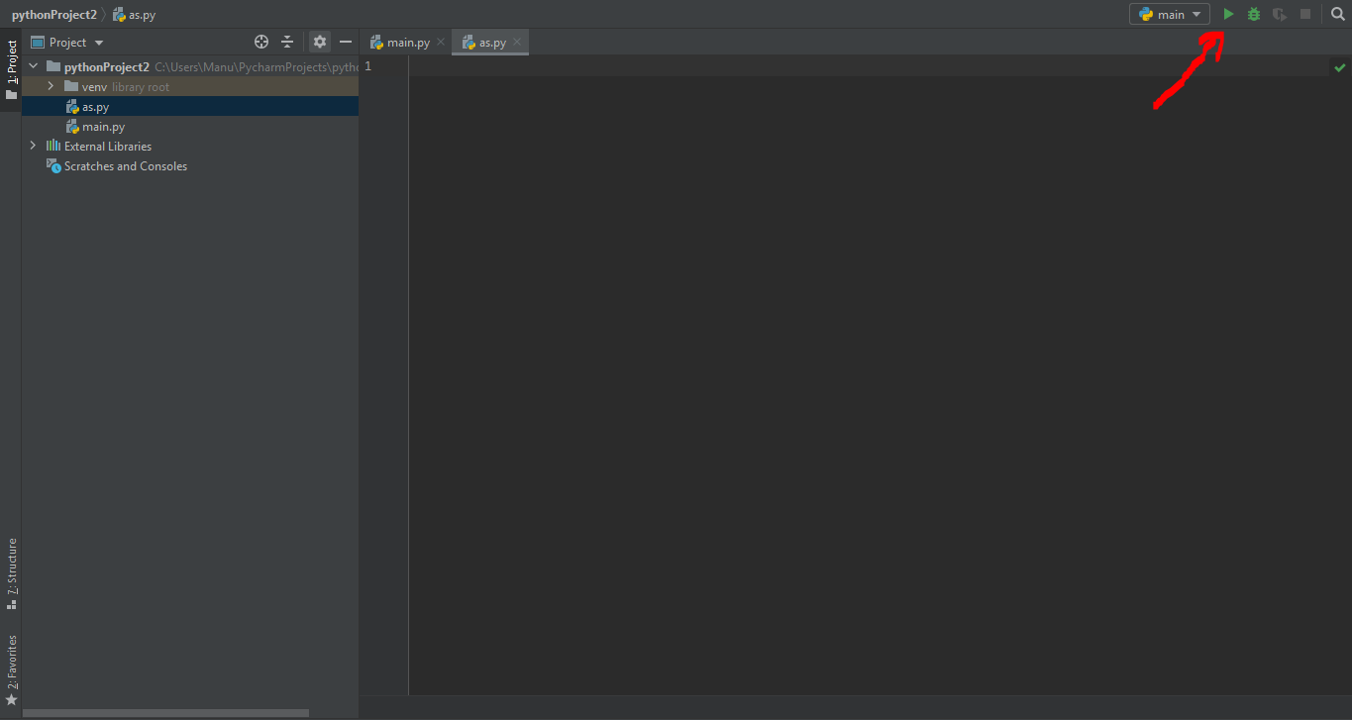Viewport: 1352px width, 720px height.
Task: Click the venv folder icon
Action: (x=71, y=86)
